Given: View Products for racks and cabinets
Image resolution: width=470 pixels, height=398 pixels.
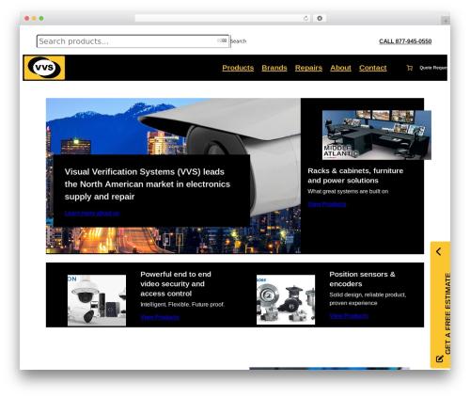Looking at the screenshot, I should tap(327, 204).
